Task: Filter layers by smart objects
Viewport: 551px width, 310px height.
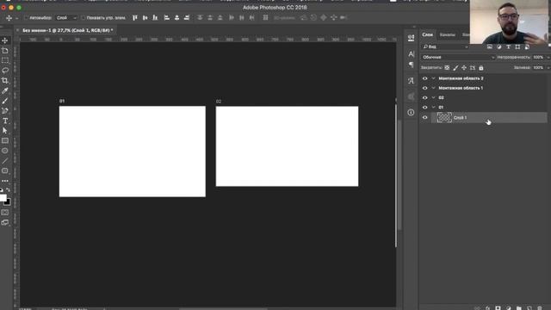Action: [527, 46]
